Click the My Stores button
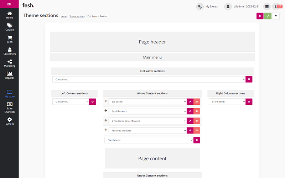The height and width of the screenshot is (178, 285). (x=207, y=6)
